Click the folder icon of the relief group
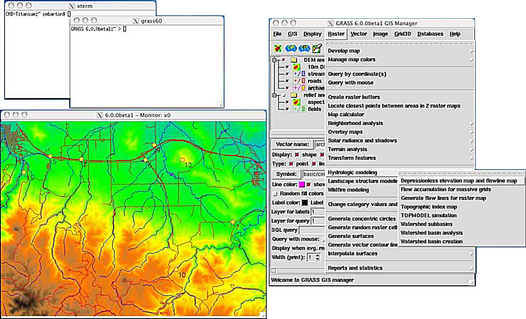 coord(294,95)
